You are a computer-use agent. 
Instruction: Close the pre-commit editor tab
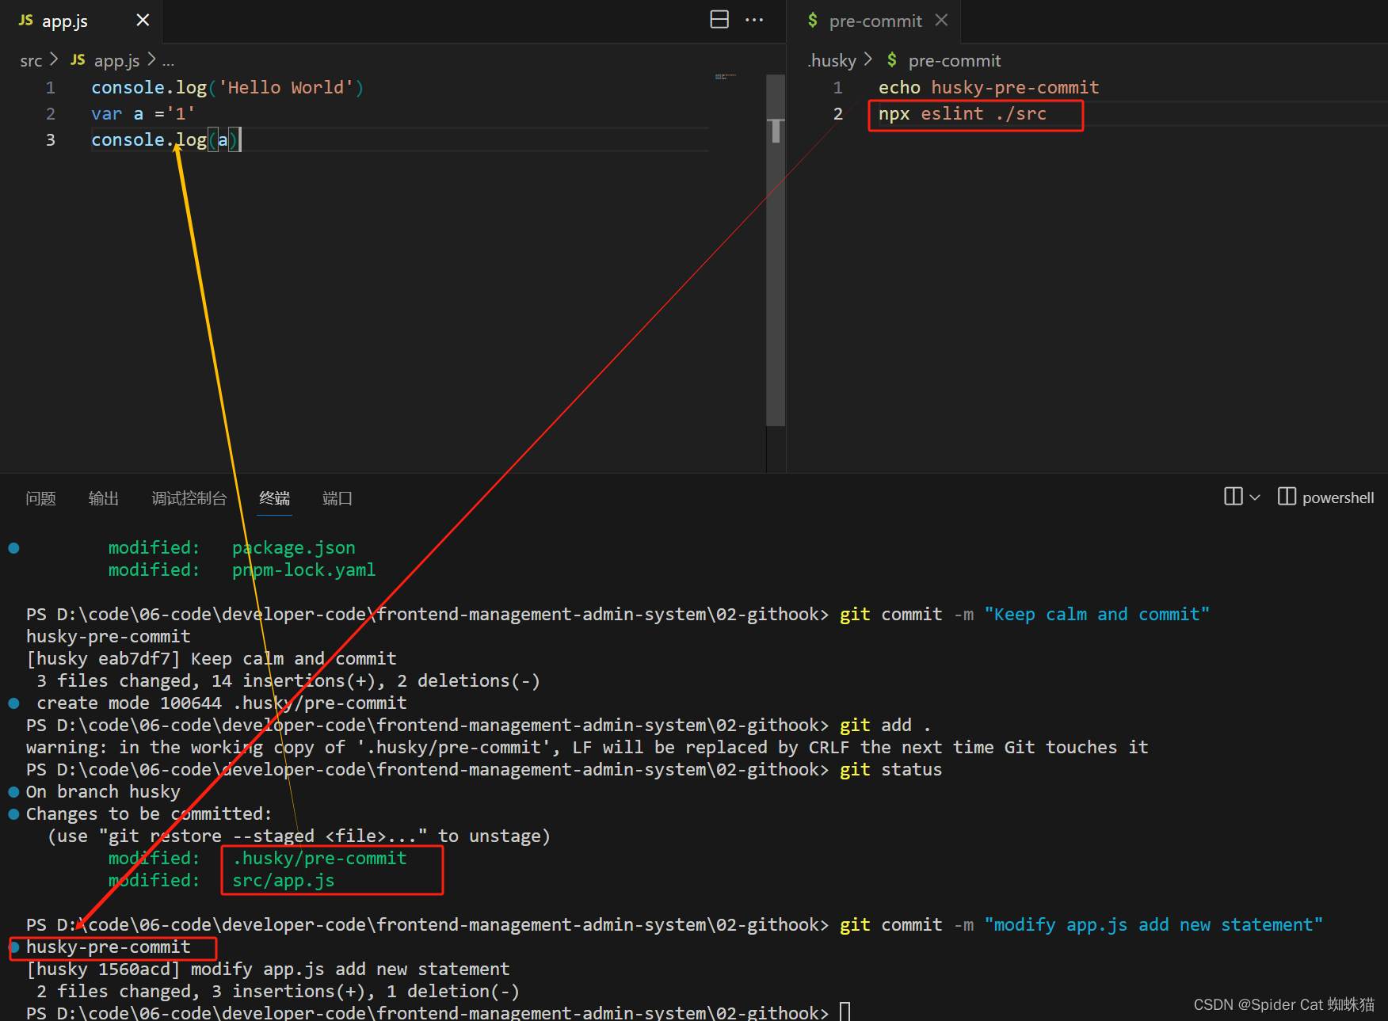(x=941, y=20)
